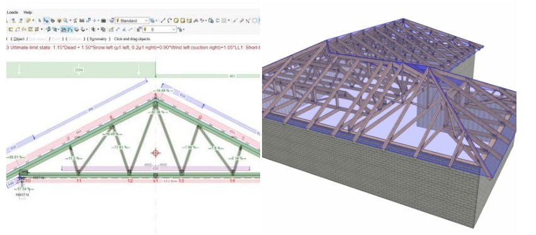Toggle the padlock layer lock icon

coord(139,30)
